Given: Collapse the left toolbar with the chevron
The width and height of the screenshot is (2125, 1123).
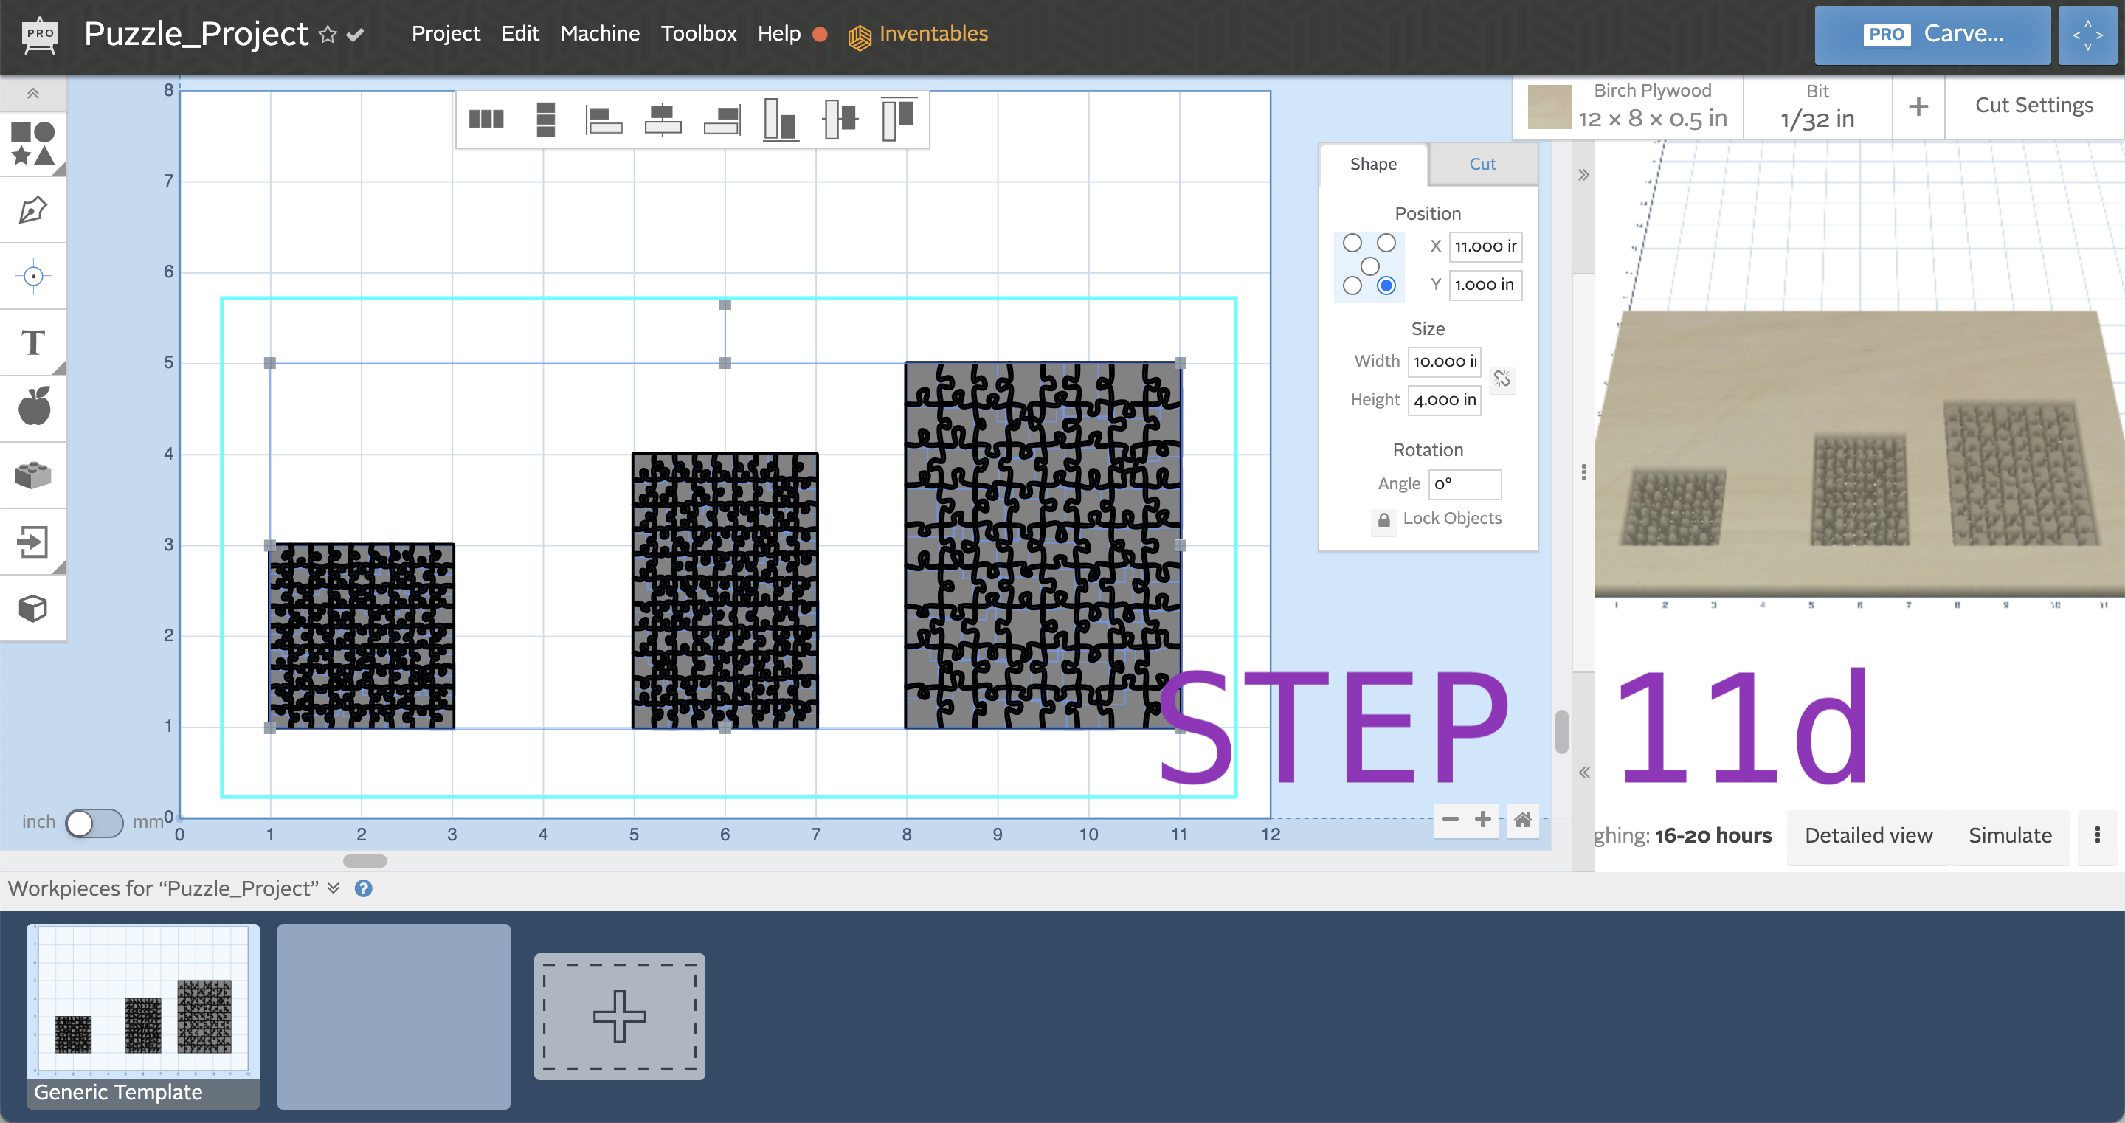Looking at the screenshot, I should 33,93.
